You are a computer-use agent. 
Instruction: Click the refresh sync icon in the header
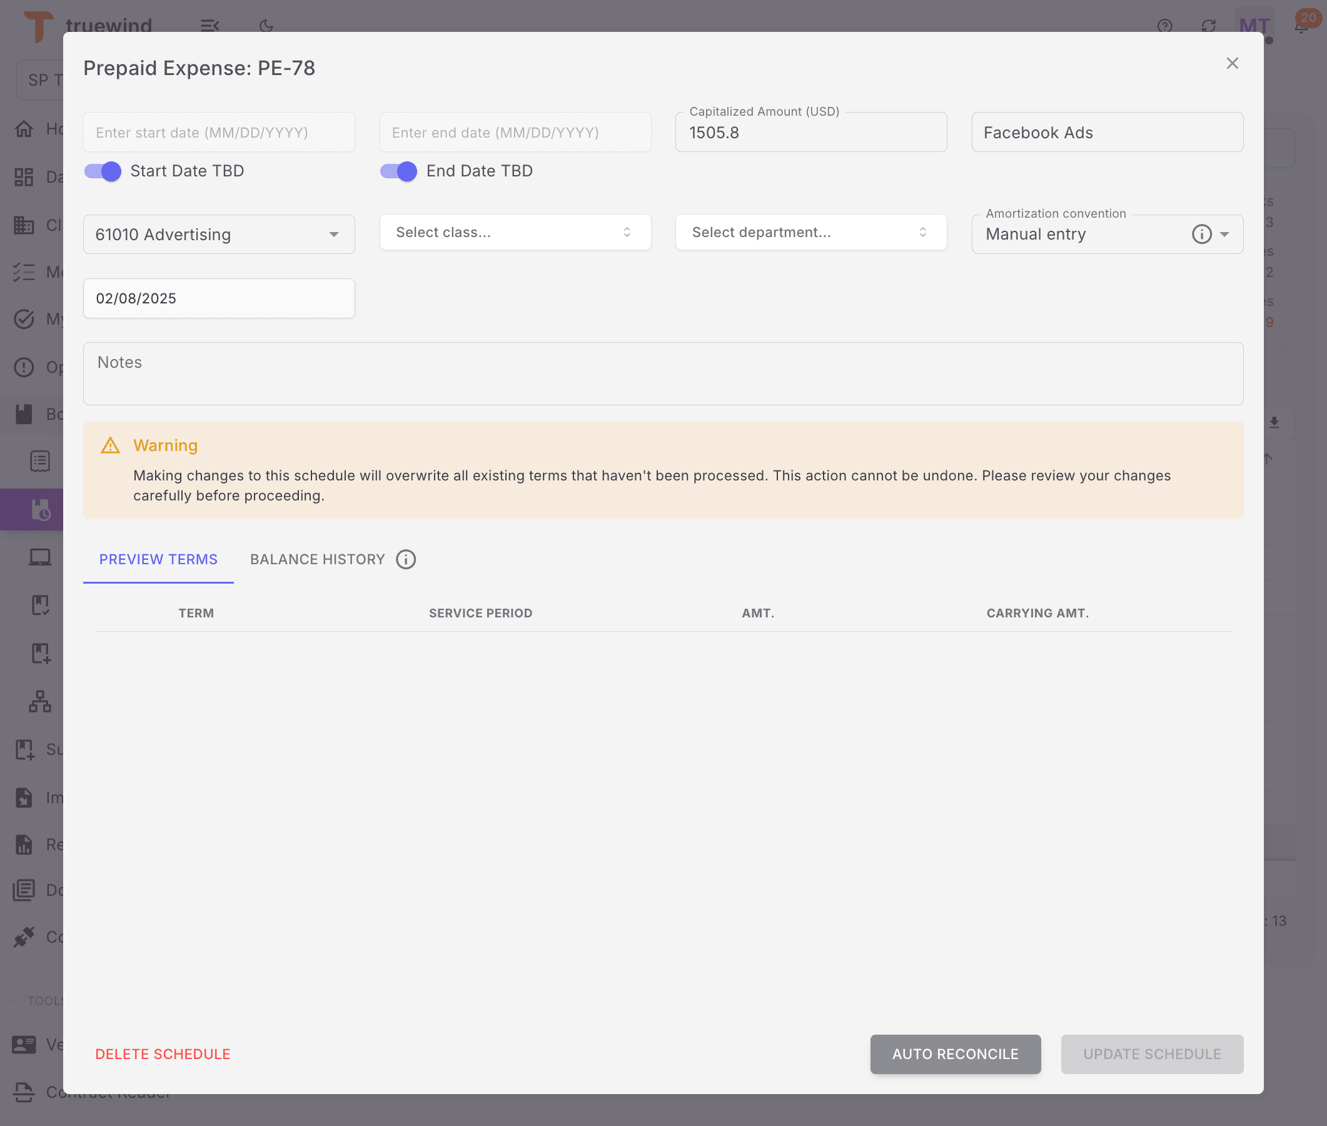click(1208, 26)
